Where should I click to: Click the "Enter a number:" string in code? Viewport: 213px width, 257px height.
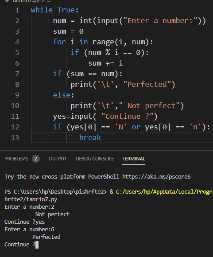tap(160, 21)
